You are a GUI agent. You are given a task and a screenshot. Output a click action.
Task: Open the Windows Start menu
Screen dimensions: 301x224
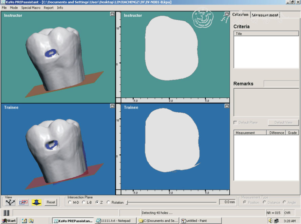[9, 221]
